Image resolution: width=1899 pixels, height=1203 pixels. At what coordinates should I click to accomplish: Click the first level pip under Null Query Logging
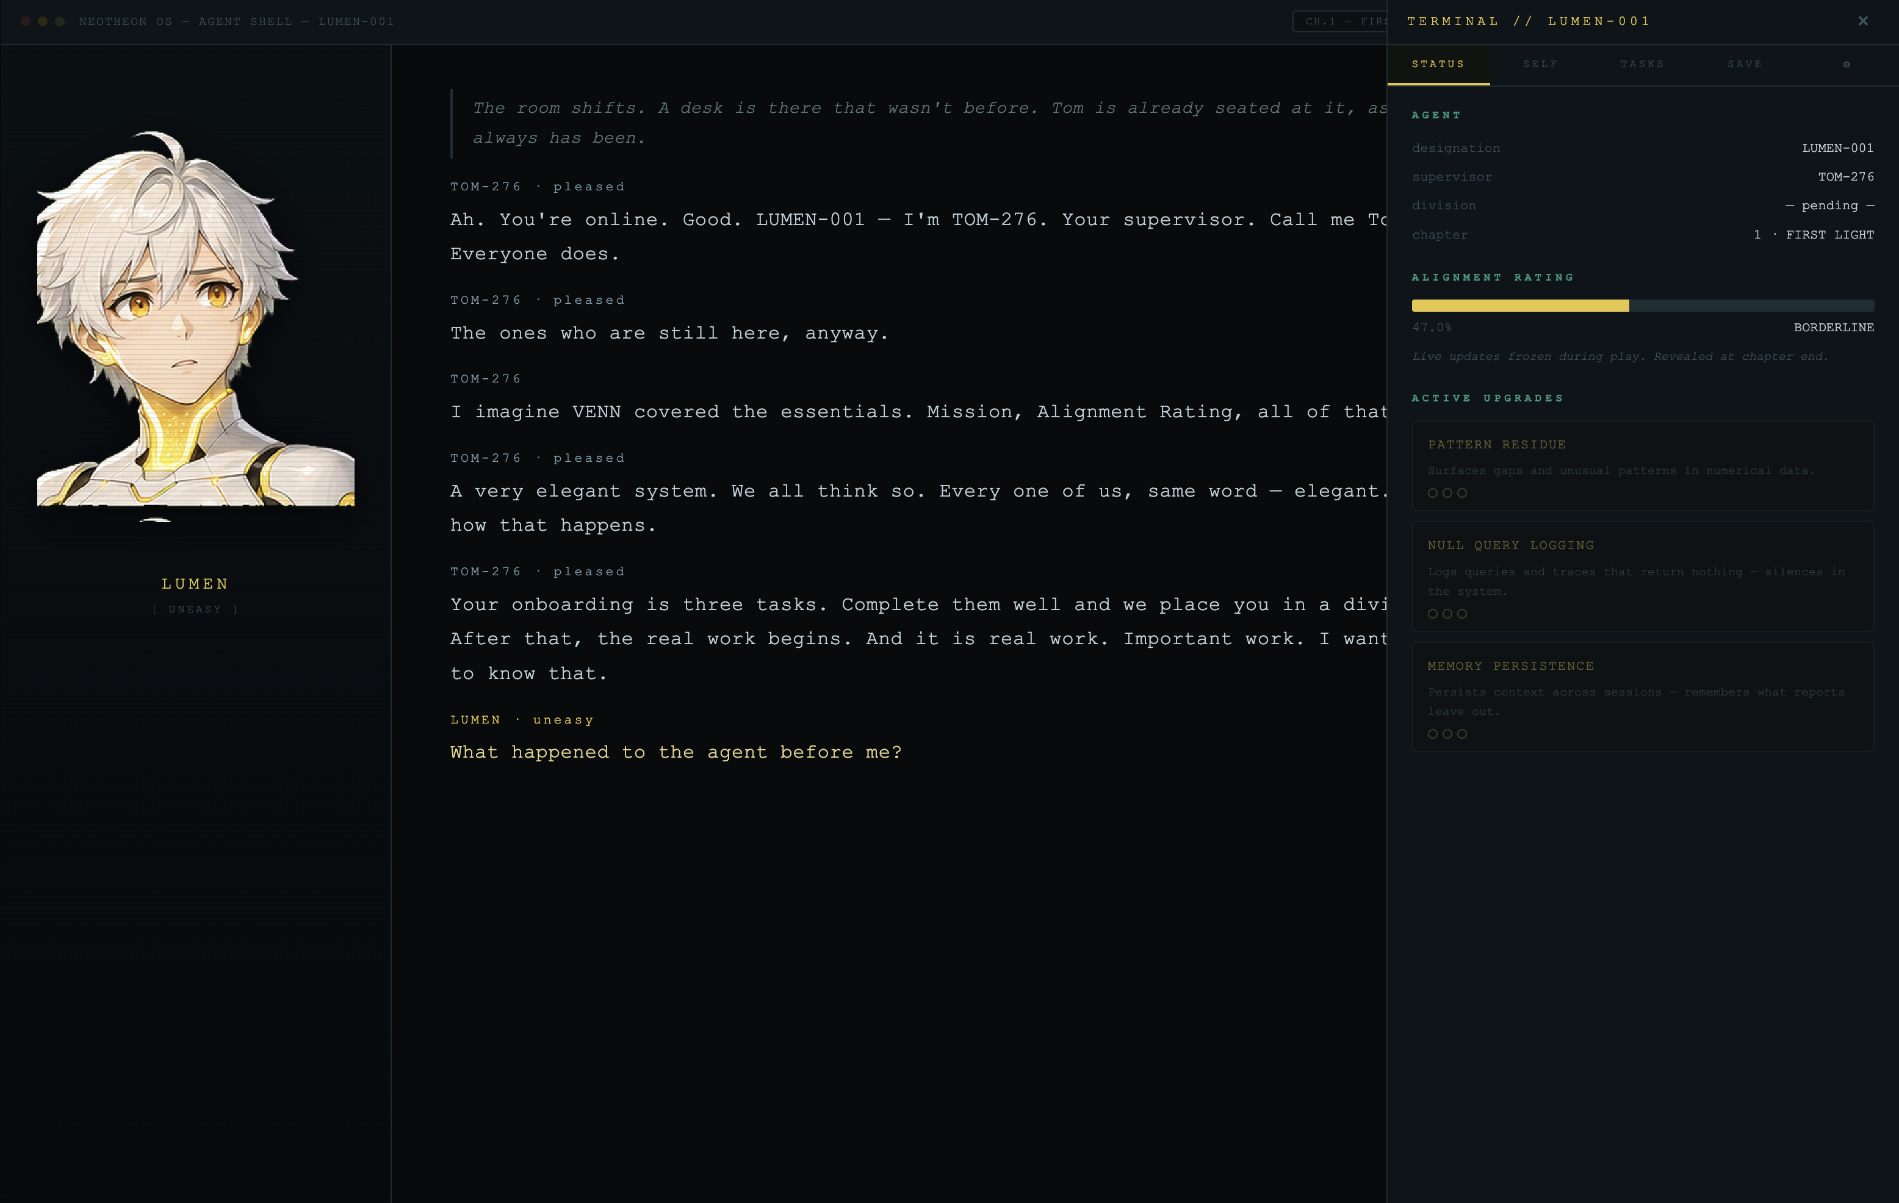coord(1433,613)
